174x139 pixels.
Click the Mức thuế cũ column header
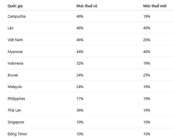click(87, 6)
